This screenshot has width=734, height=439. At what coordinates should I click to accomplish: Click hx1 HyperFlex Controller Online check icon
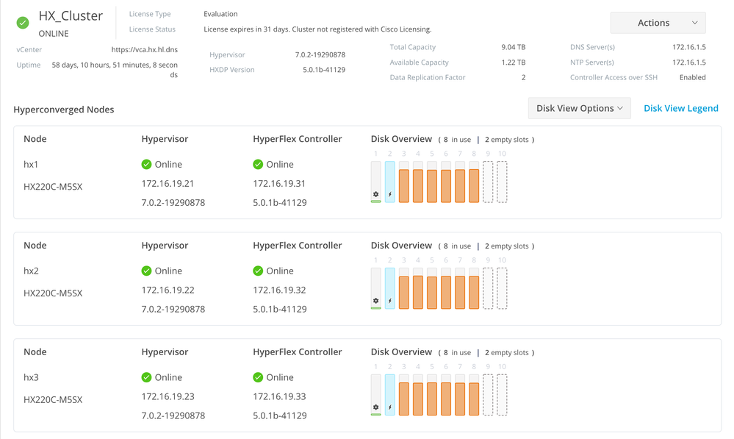(x=258, y=165)
